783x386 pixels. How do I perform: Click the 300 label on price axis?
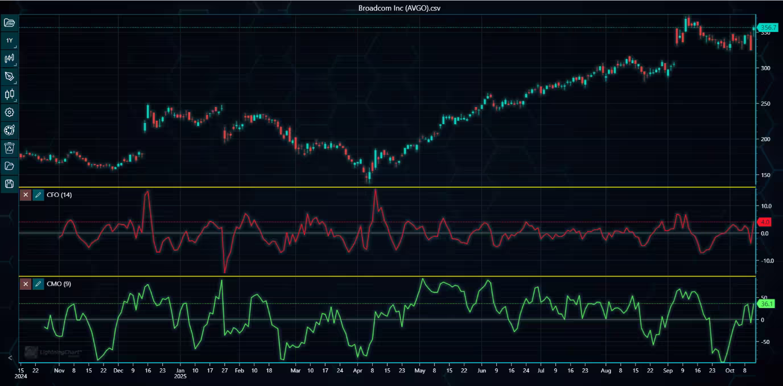coord(765,68)
